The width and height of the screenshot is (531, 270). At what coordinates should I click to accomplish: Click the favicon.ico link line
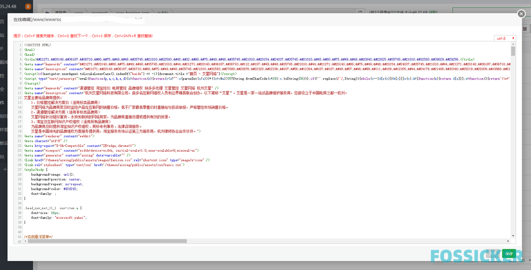click(x=117, y=160)
